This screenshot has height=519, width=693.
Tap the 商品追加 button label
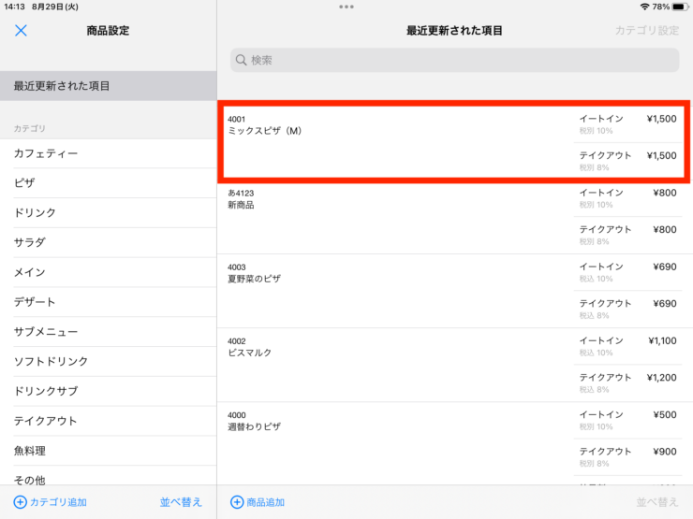click(265, 502)
